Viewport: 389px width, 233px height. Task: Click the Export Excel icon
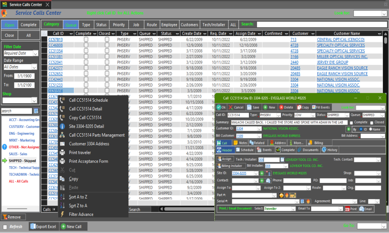tap(33, 227)
